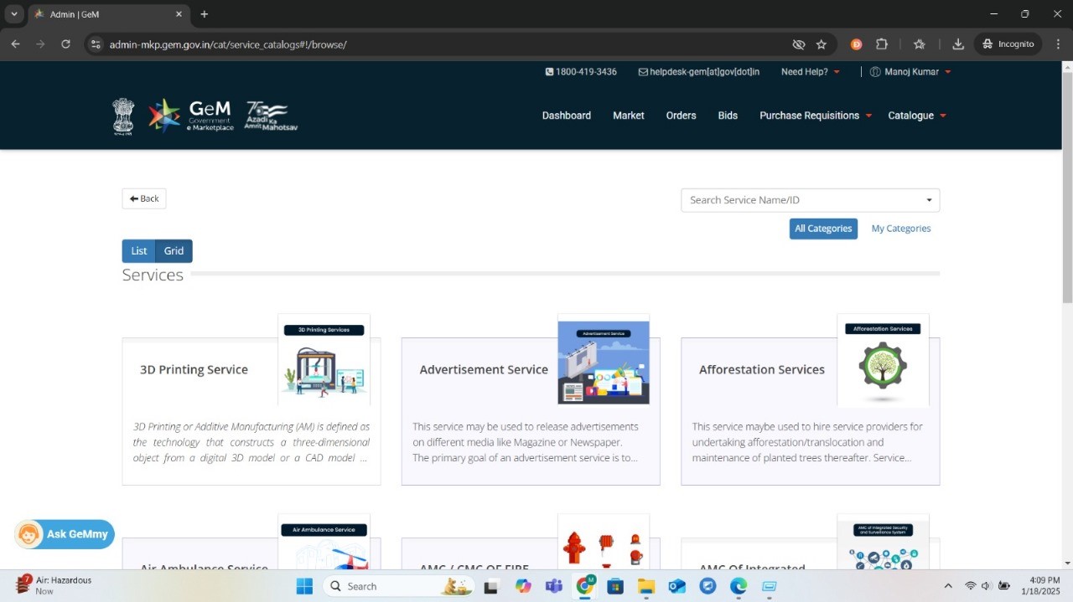Close the Admin | GeM tab

(179, 14)
